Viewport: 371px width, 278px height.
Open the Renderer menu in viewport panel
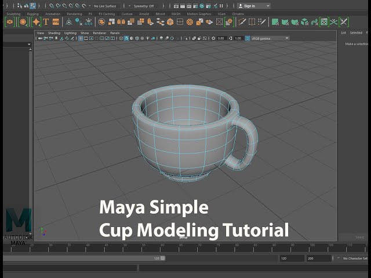pyautogui.click(x=100, y=33)
